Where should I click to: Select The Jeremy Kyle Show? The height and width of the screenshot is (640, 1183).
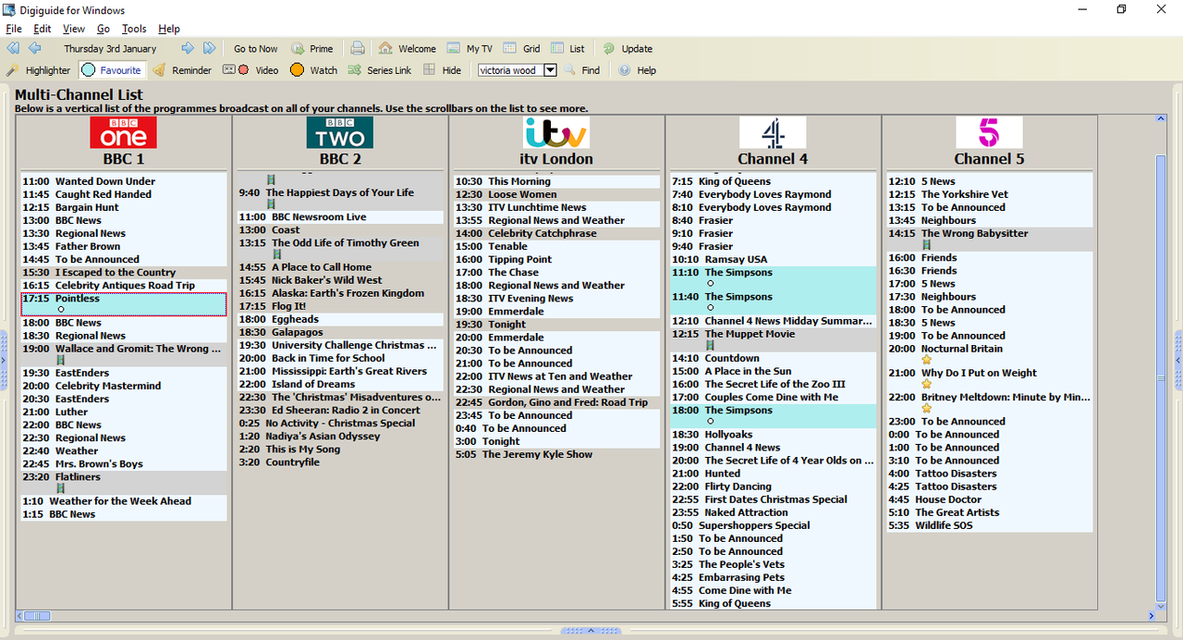point(557,455)
